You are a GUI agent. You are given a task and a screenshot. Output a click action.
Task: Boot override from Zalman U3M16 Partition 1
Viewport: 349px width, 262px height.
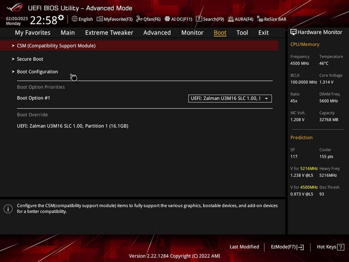pyautogui.click(x=73, y=126)
